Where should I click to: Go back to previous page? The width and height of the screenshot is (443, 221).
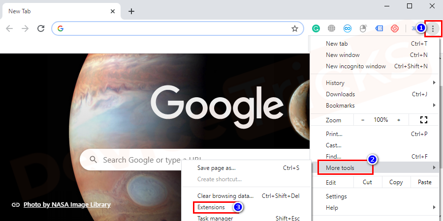pos(10,28)
